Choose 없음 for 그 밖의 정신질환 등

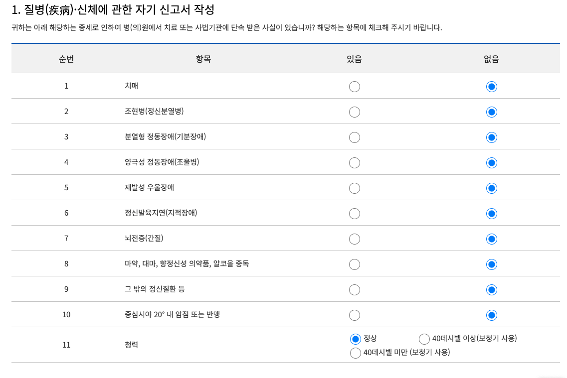491,289
